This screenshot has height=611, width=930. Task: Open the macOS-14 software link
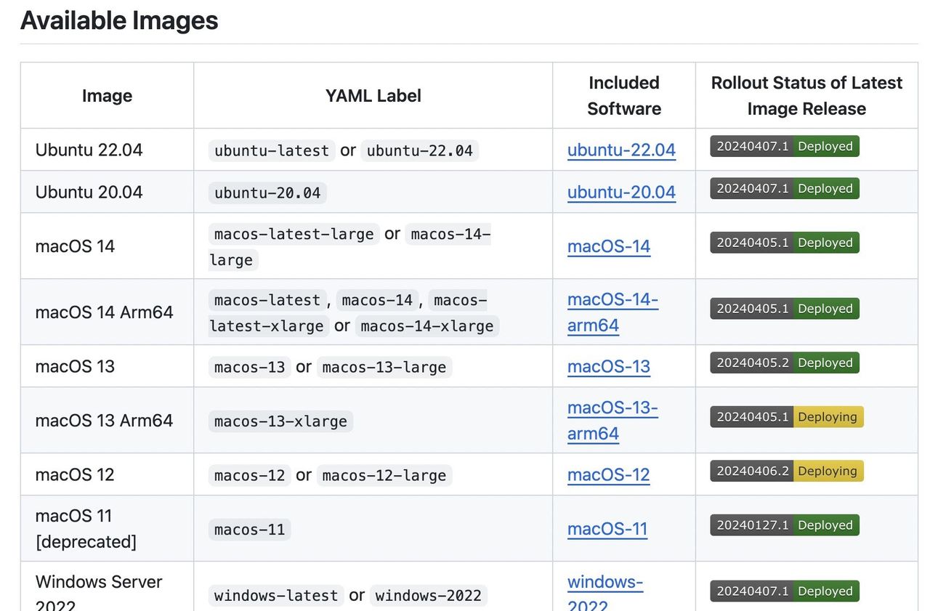[609, 246]
